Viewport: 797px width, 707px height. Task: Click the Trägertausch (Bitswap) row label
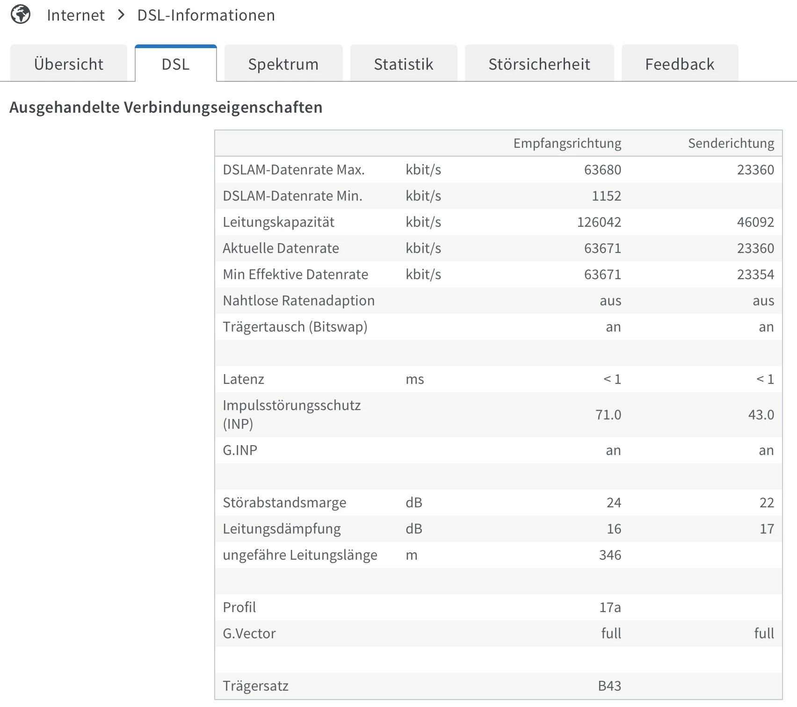[295, 327]
